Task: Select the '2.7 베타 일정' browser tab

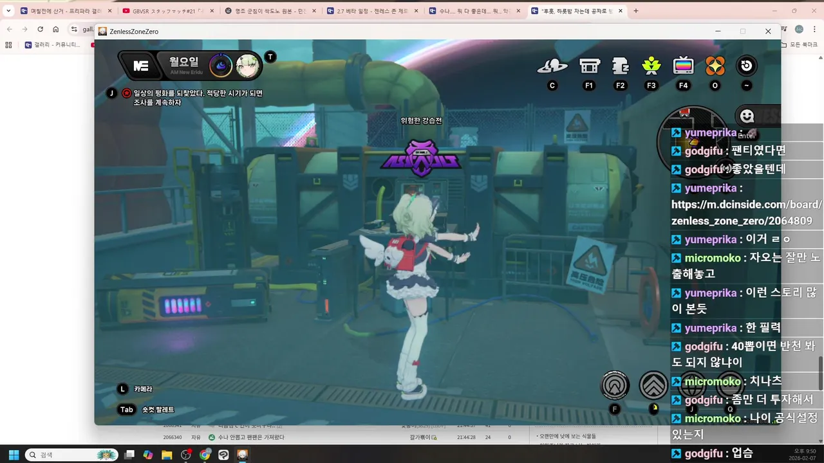Action: pos(371,11)
